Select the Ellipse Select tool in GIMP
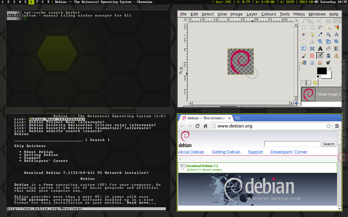The width and height of the screenshot is (348, 217). coord(312,27)
